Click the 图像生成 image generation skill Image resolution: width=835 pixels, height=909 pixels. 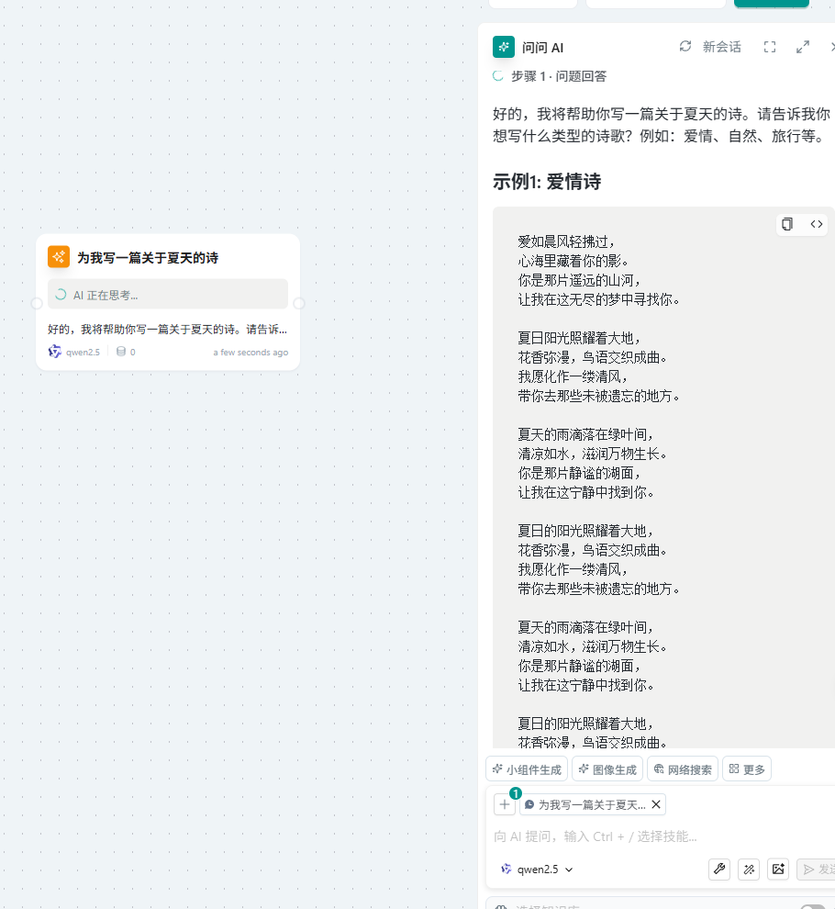point(607,769)
